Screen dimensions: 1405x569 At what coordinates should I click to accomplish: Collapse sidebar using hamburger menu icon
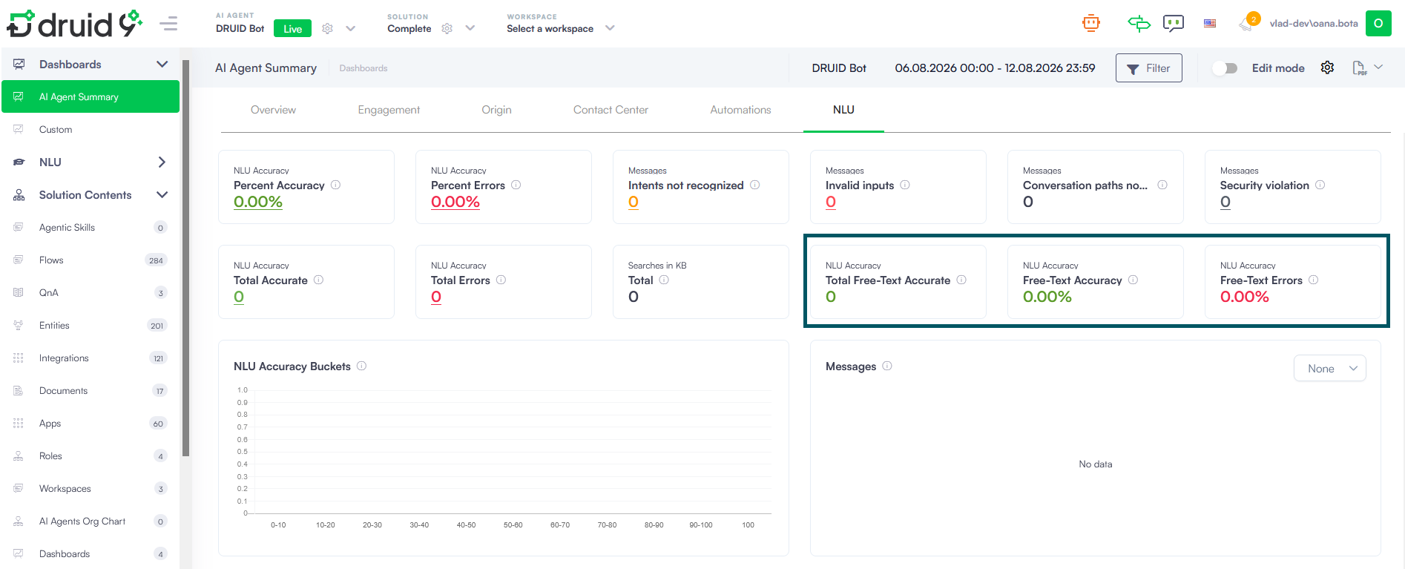click(168, 24)
